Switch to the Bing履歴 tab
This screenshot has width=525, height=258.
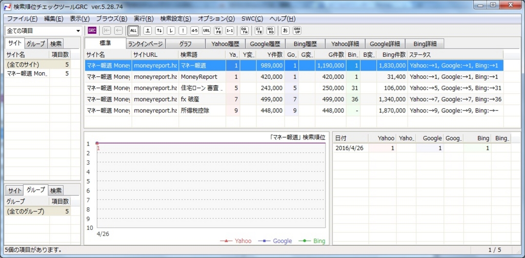(305, 44)
